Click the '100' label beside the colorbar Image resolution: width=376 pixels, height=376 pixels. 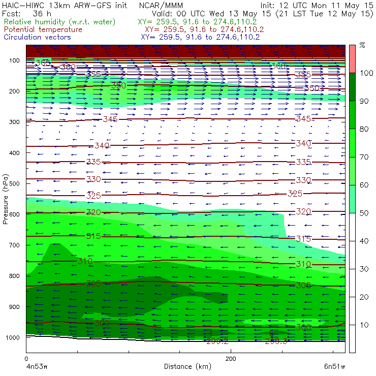[366, 73]
